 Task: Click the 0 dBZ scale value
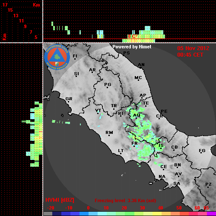(x=88, y=208)
